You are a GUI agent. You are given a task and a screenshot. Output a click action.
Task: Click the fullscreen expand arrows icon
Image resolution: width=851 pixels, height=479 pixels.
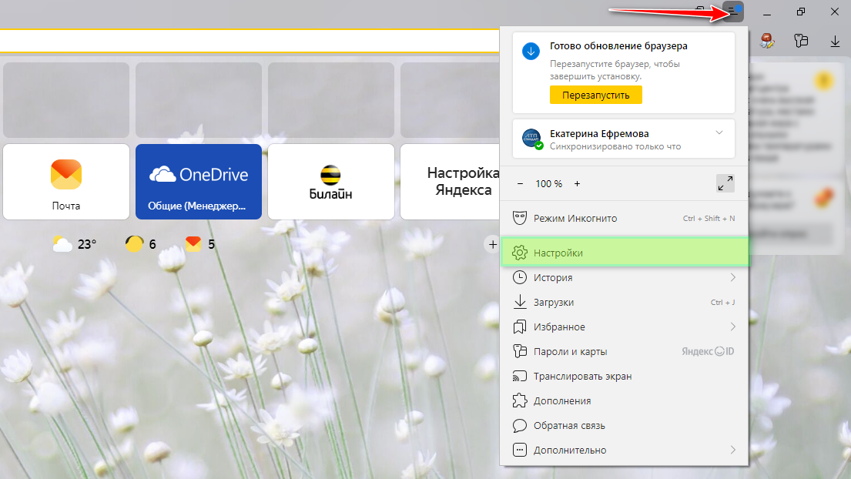(x=725, y=183)
